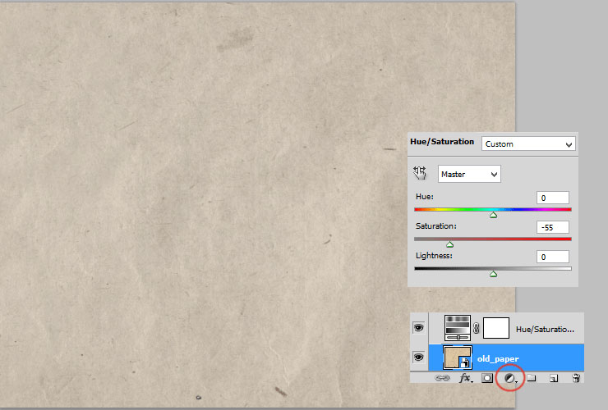Create a new layer group folder
The image size is (608, 410).
532,378
